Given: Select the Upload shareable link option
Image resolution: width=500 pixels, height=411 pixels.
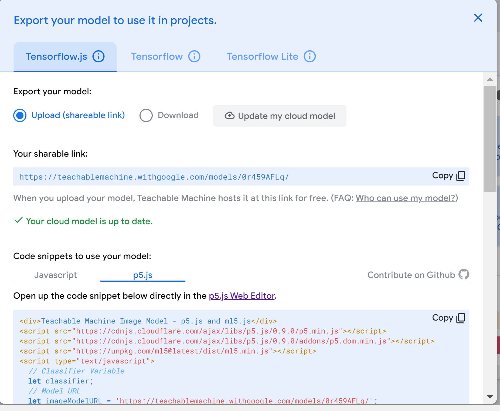Looking at the screenshot, I should tap(19, 115).
